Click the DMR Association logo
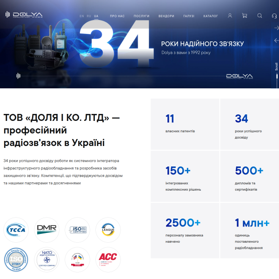The image size is (279, 279). point(46,230)
